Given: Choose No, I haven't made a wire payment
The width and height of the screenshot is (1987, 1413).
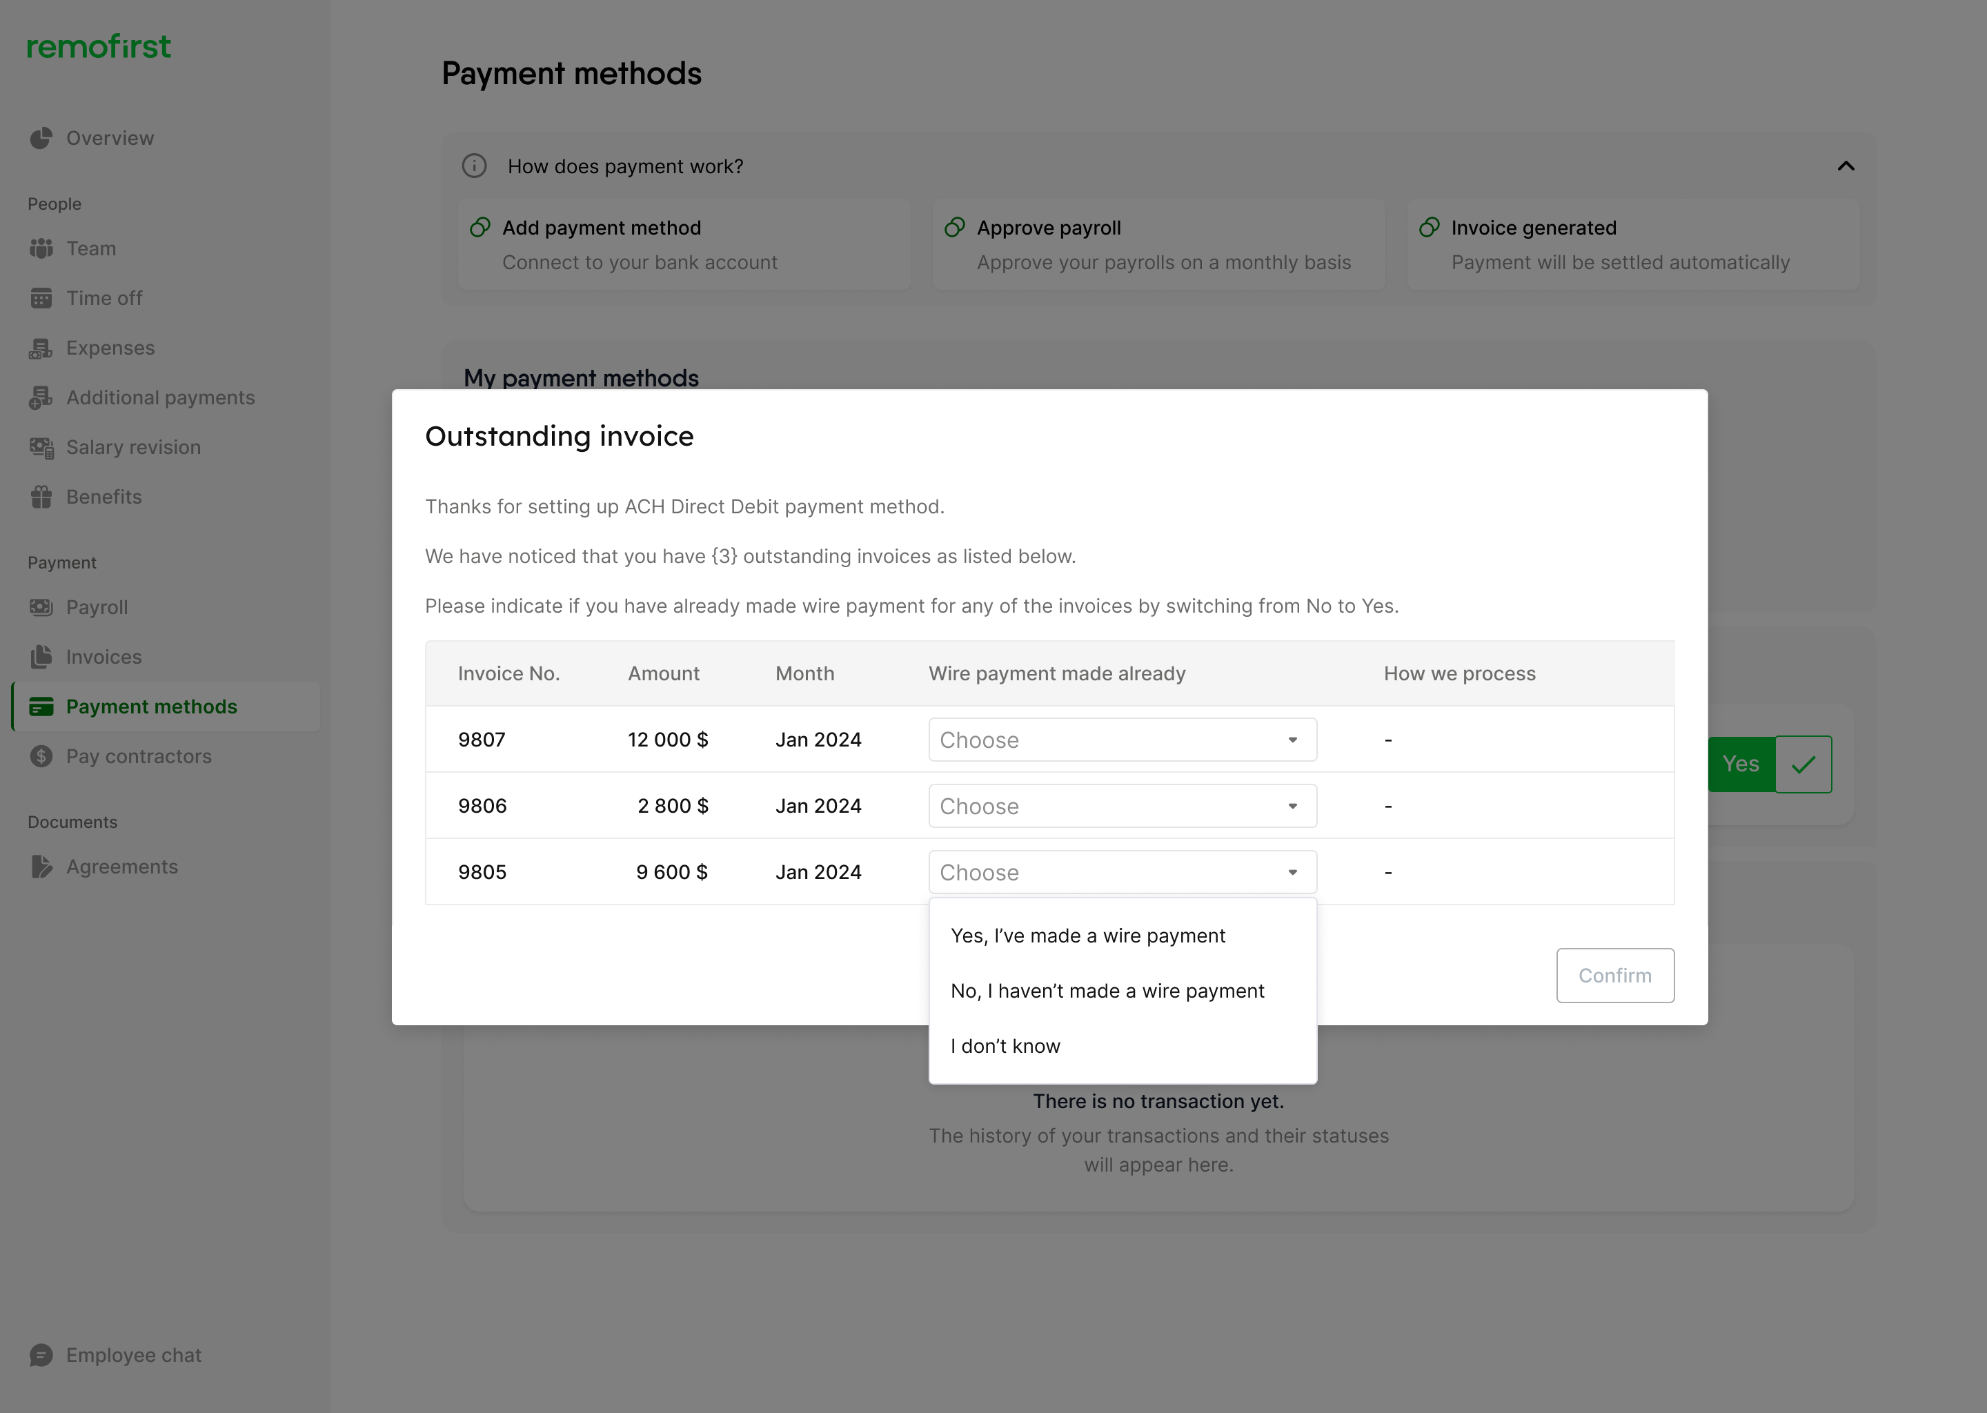Looking at the screenshot, I should (x=1107, y=991).
